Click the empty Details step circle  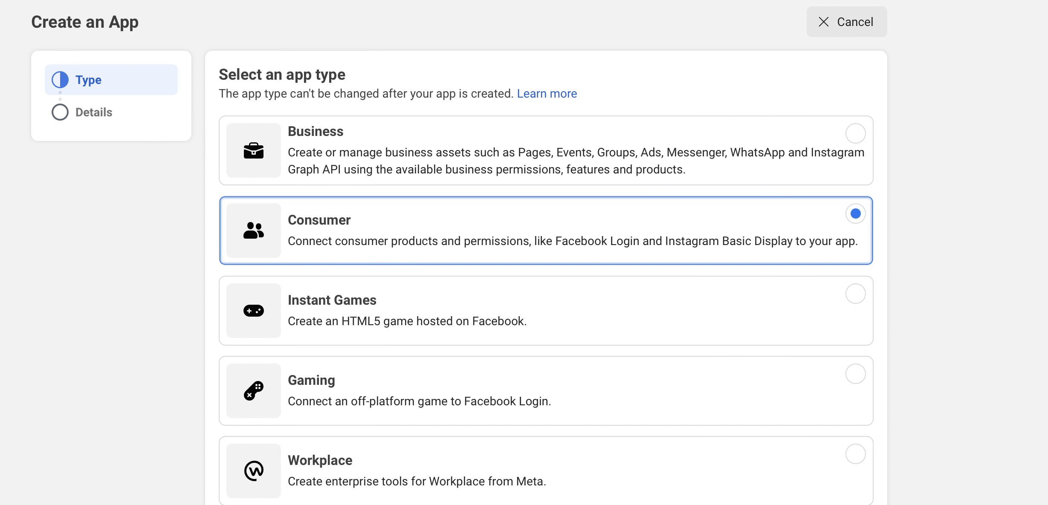click(x=60, y=112)
